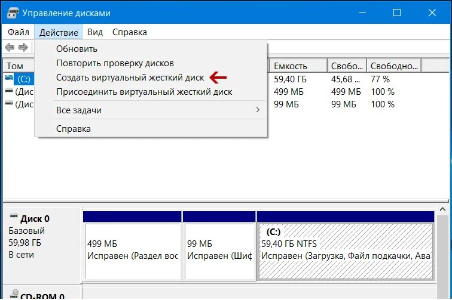Click the forward arrow toolbar icon
The height and width of the screenshot is (300, 452).
coord(23,47)
